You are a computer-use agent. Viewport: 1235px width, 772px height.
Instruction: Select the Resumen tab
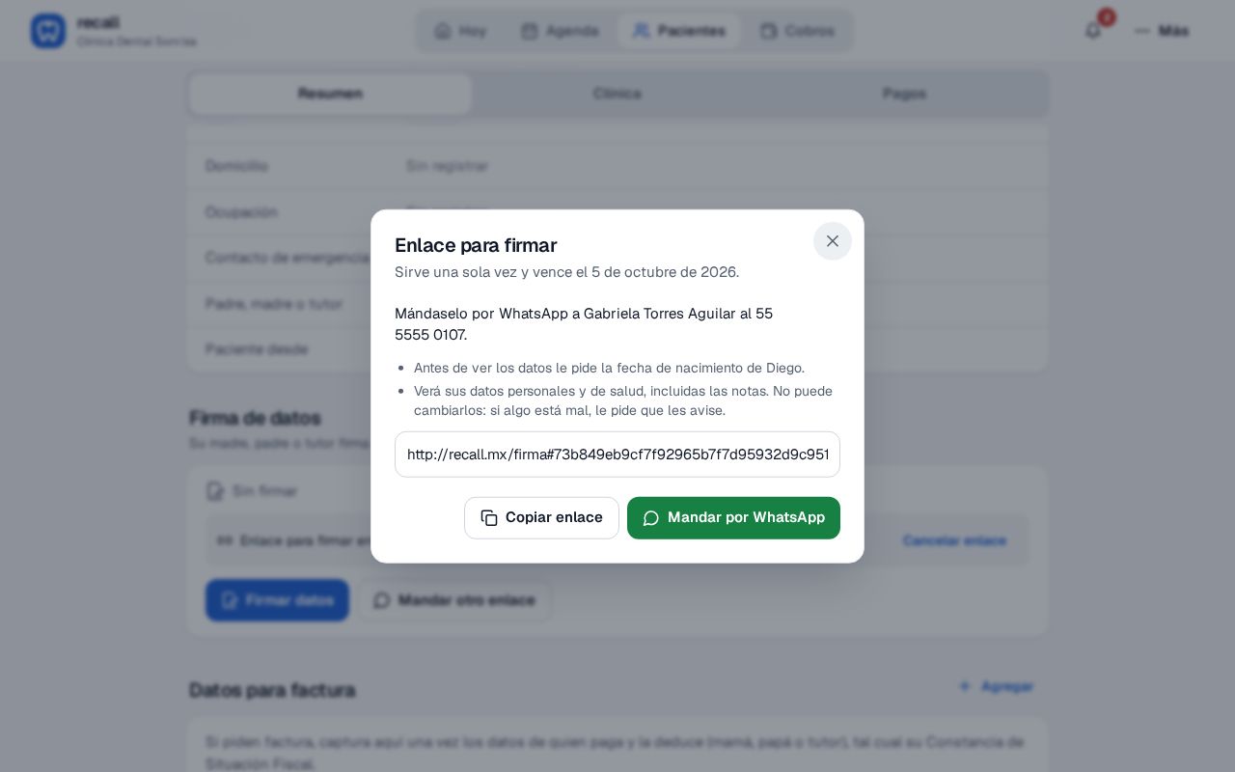(331, 94)
